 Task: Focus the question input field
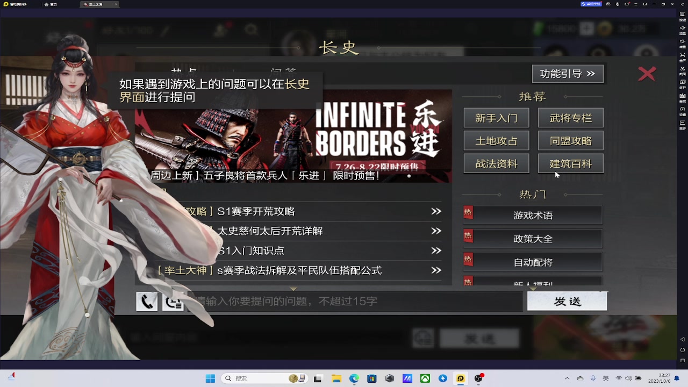[355, 302]
